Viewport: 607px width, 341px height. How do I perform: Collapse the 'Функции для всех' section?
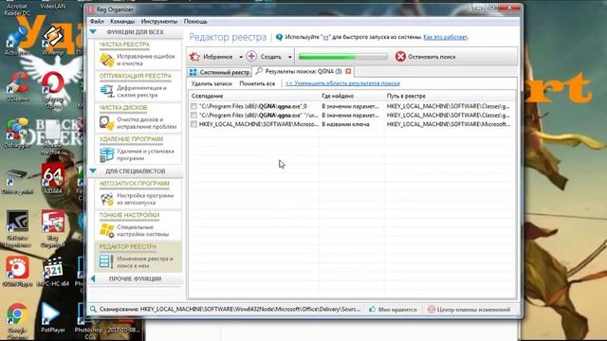point(93,31)
